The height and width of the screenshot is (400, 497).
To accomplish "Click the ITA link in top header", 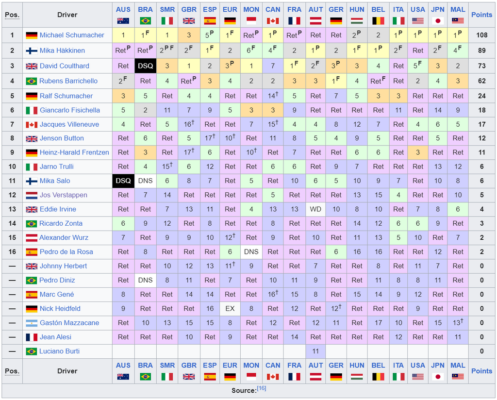I will point(398,10).
